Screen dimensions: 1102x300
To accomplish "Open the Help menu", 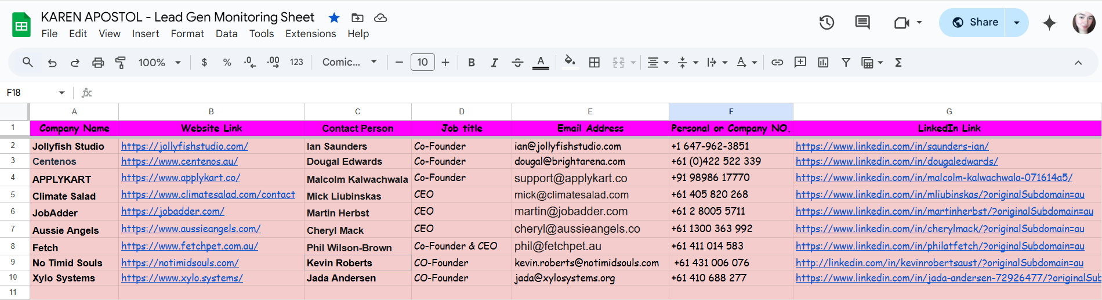I will pos(358,34).
